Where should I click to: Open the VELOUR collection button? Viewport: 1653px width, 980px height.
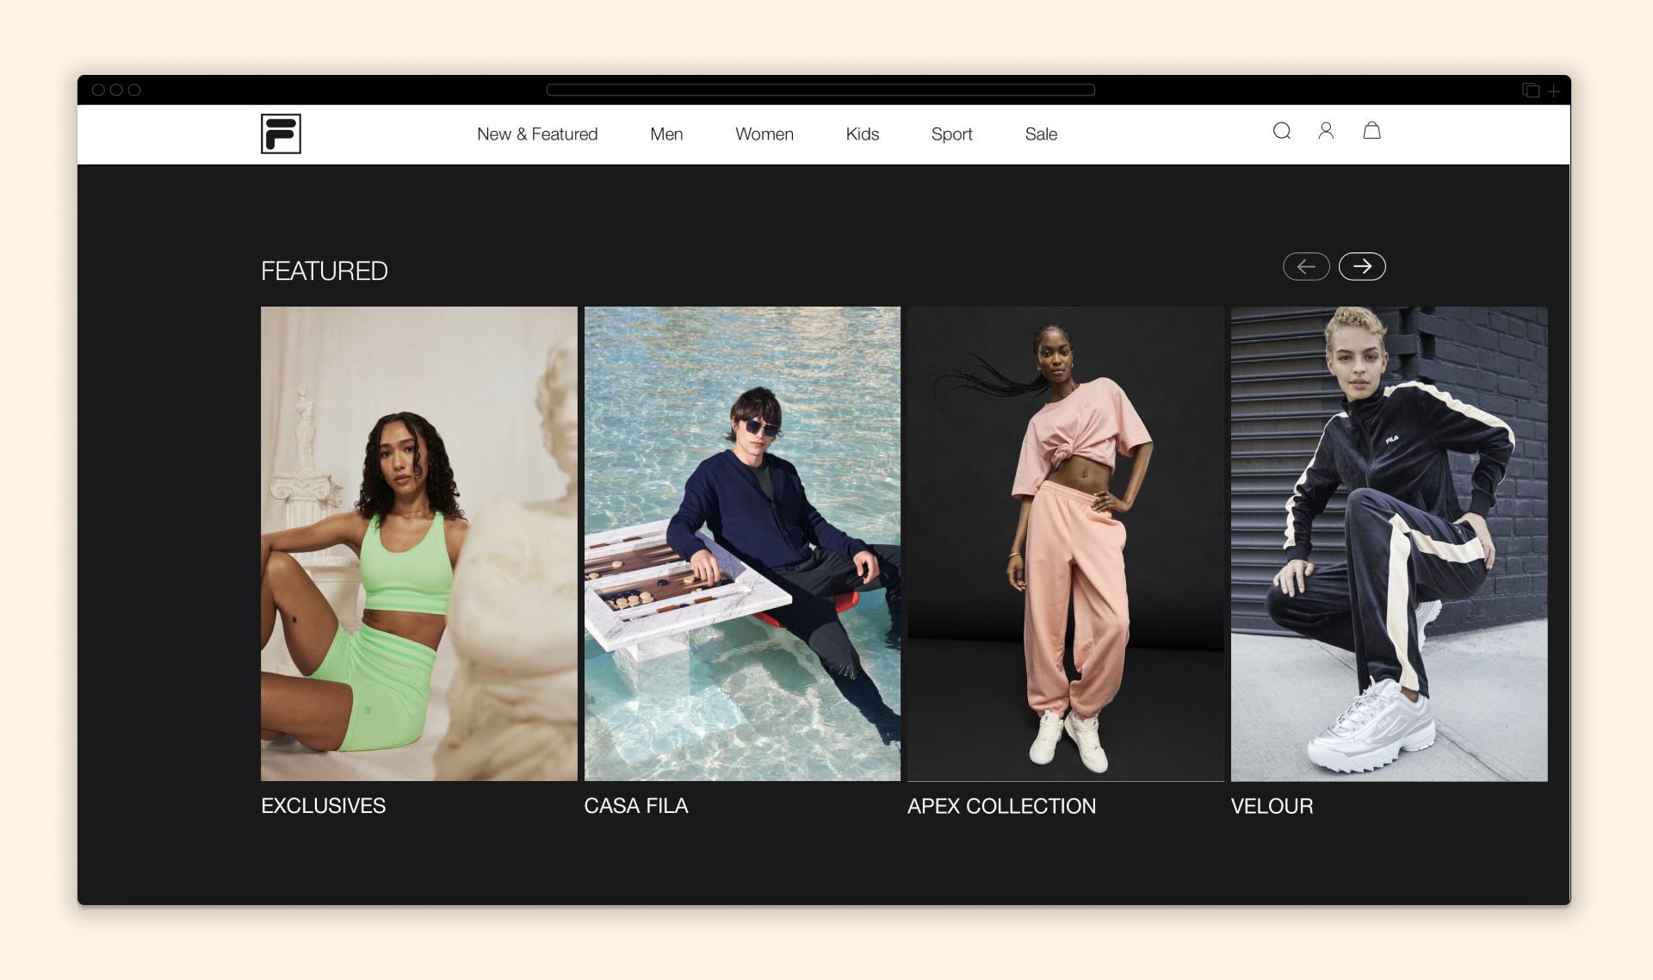(1273, 805)
